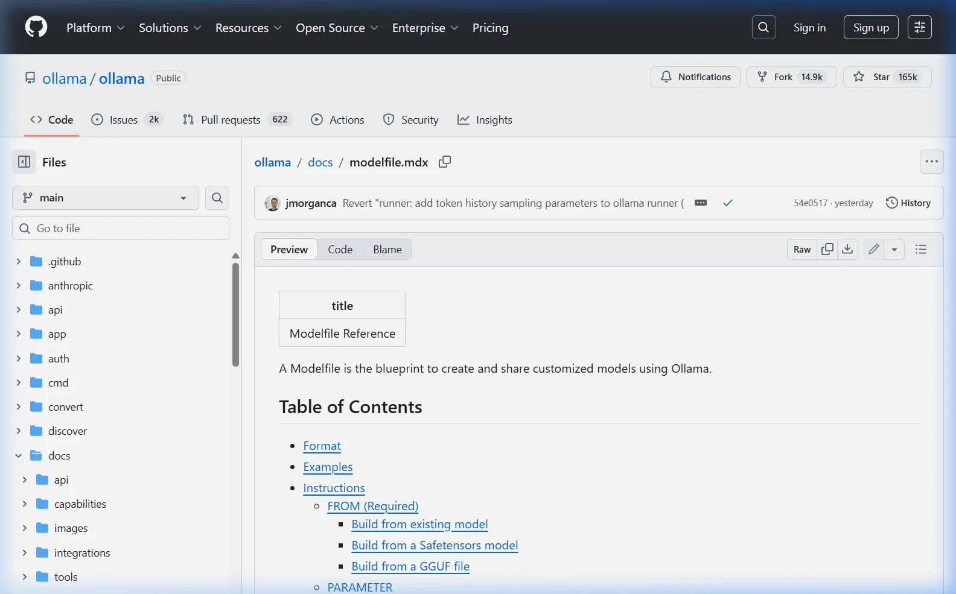Collapse the docs folder chevron
The image size is (956, 594).
coord(19,455)
